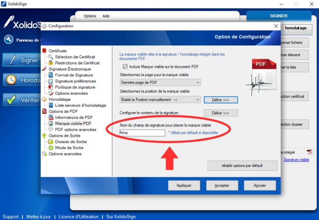Click the Annuler button

[x=260, y=186]
